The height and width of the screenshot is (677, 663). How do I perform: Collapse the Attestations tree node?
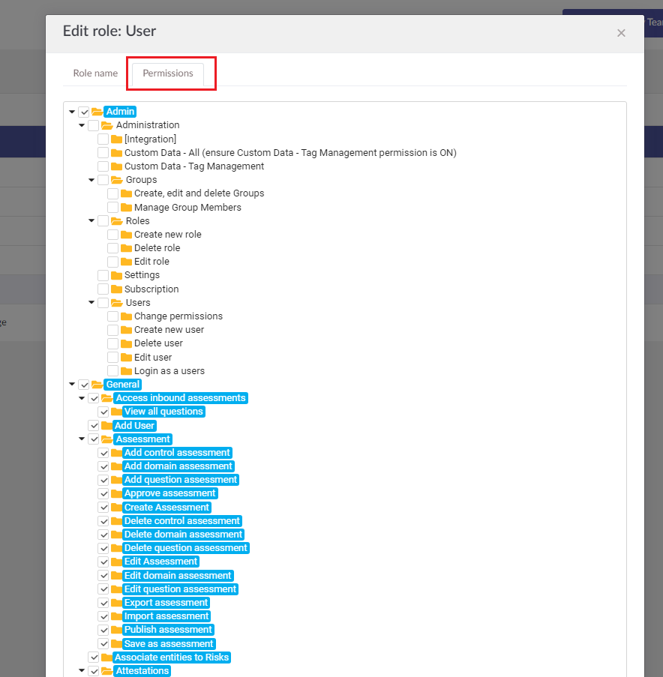click(x=82, y=670)
